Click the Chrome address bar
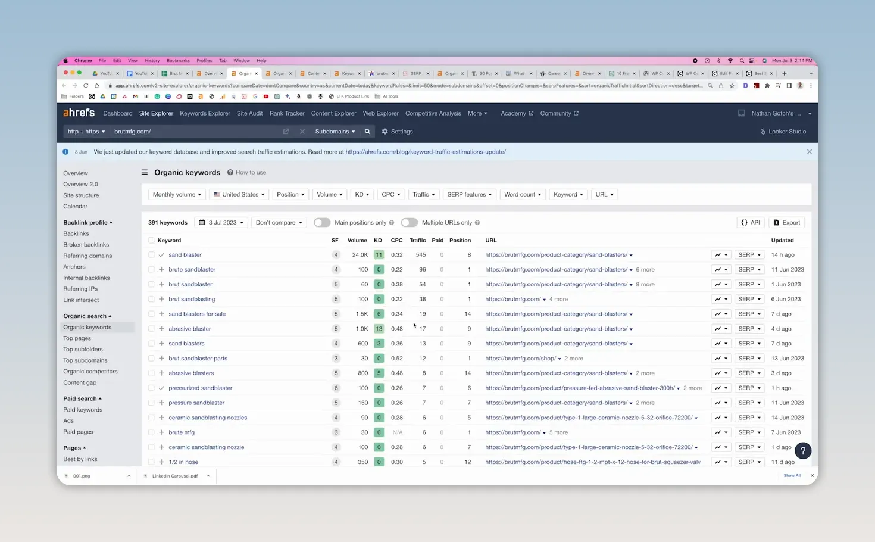The height and width of the screenshot is (542, 875). click(408, 86)
